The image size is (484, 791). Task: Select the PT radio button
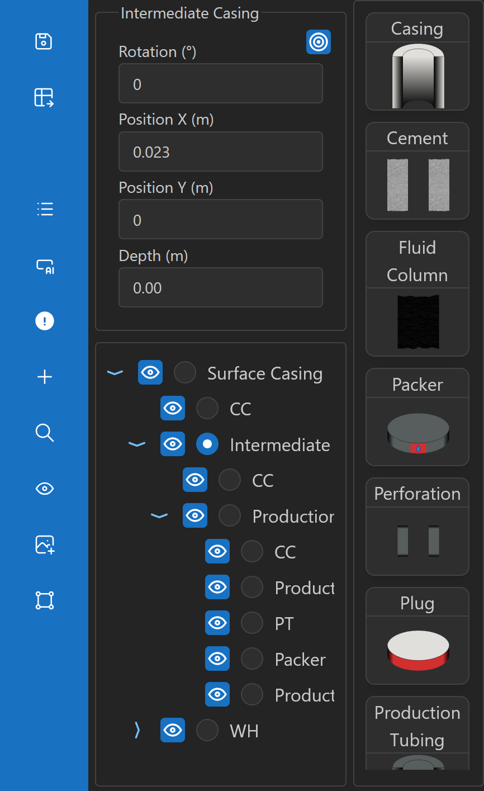point(252,623)
